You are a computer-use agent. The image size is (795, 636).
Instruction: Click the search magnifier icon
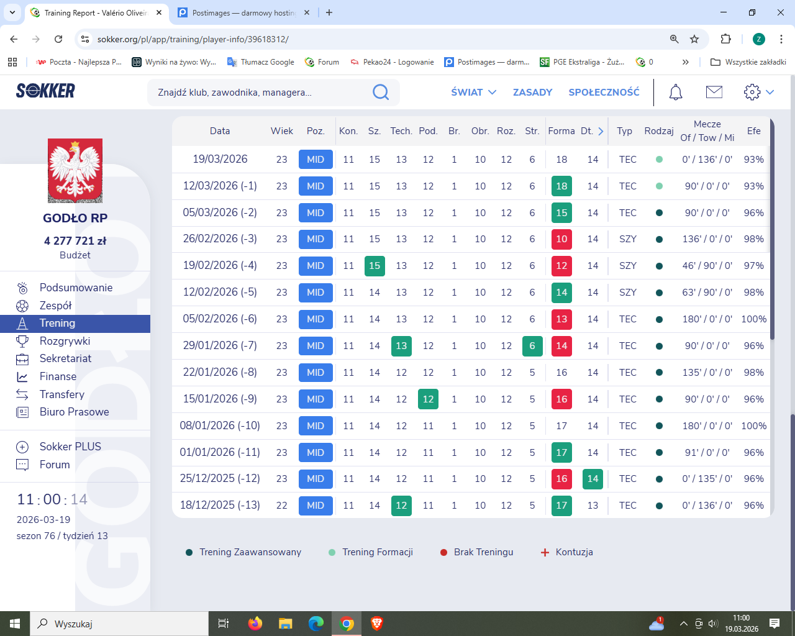(381, 93)
